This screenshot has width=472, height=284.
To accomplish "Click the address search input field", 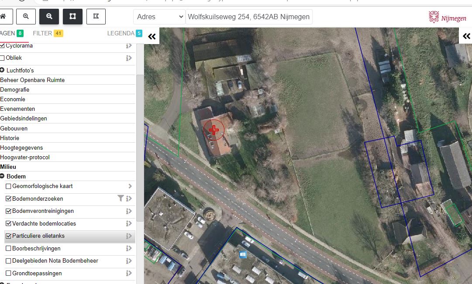I will [248, 17].
